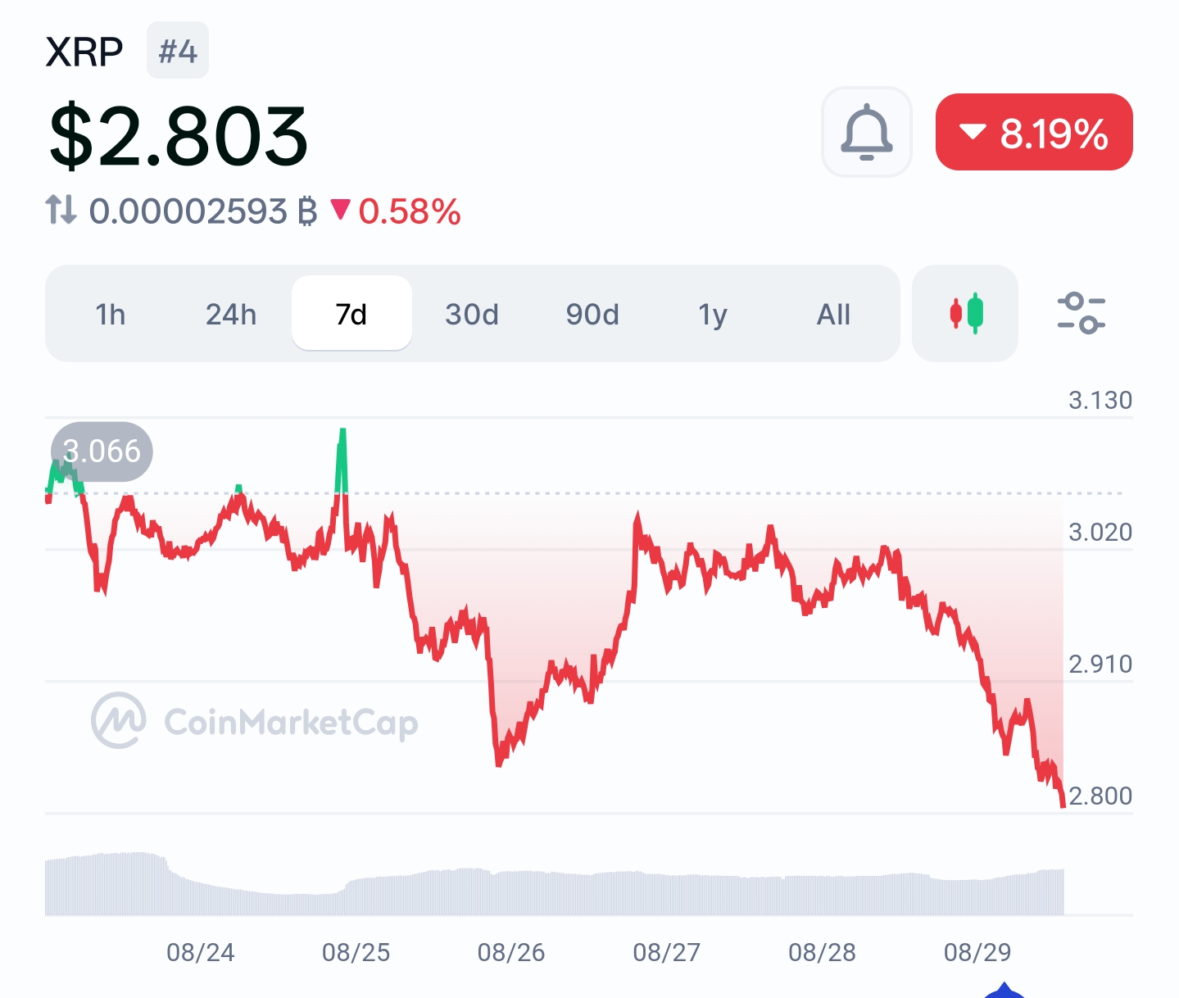Tap the volume bars under the chart
The image size is (1179, 998).
click(x=555, y=884)
